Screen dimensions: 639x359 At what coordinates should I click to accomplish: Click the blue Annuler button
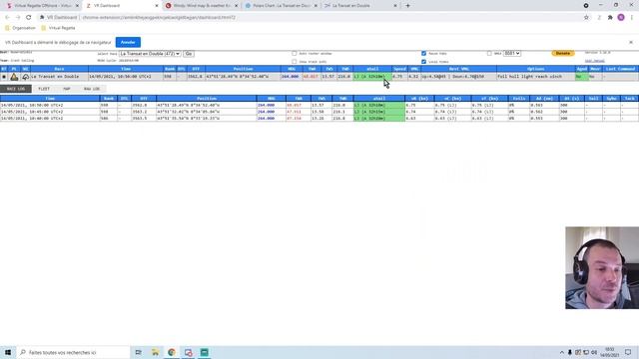tap(128, 42)
